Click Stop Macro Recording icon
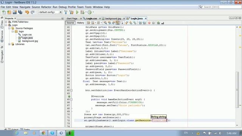 click(x=154, y=23)
